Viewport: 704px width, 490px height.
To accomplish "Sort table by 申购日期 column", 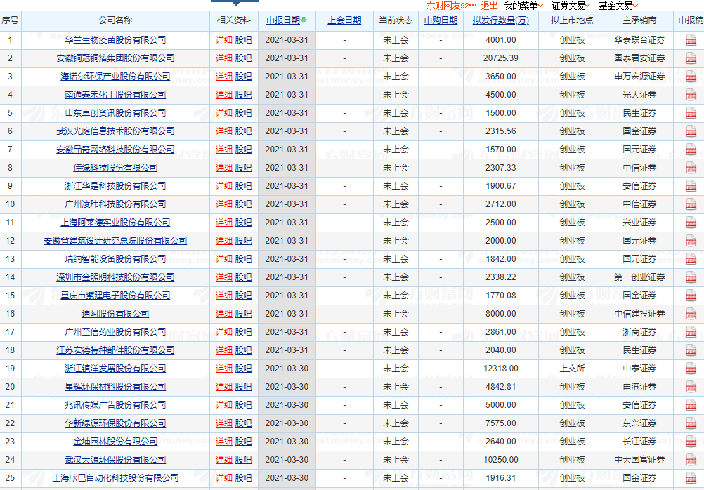I will coord(441,20).
